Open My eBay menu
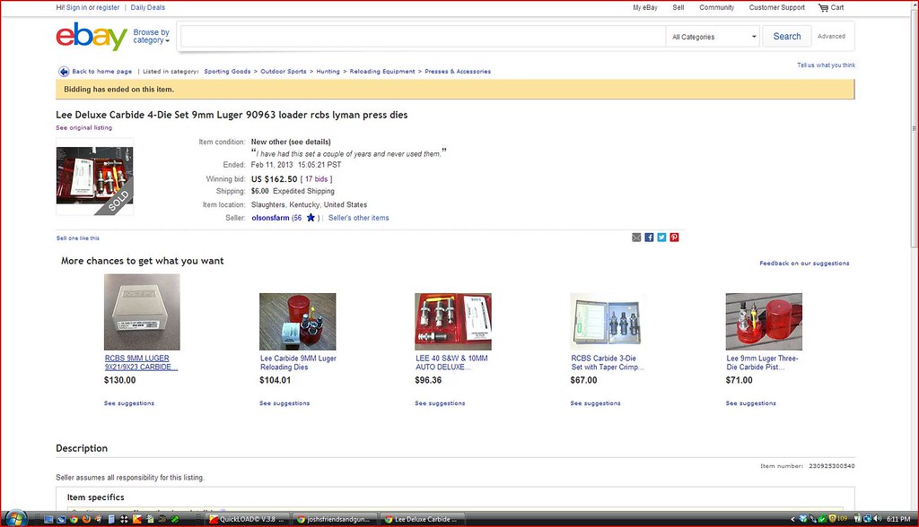919x527 pixels. click(644, 7)
